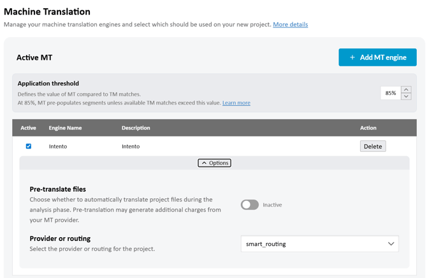Enable the Pre-translate files toggle
The width and height of the screenshot is (427, 278).
click(250, 205)
